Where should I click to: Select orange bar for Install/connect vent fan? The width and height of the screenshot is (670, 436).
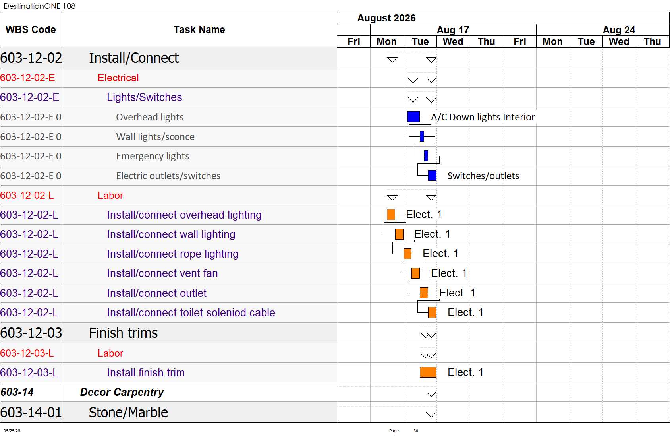[416, 273]
